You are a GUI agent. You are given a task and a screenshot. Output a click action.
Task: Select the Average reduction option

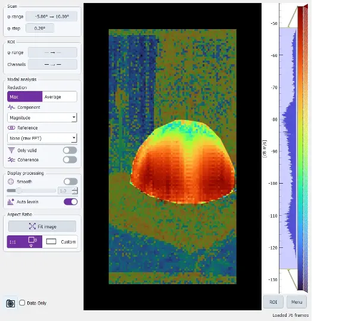[x=59, y=97]
